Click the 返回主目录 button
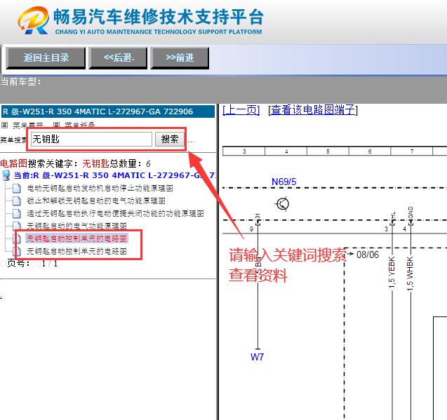This screenshot has height=420, width=447. (x=46, y=57)
